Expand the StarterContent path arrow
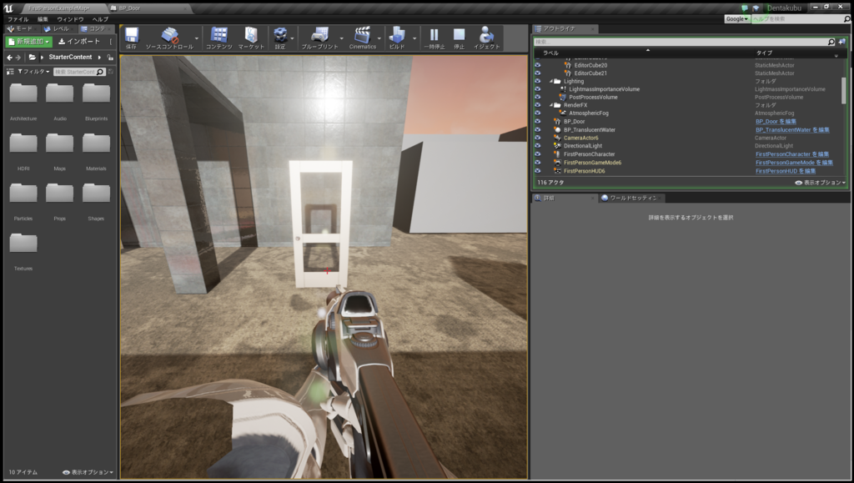This screenshot has height=483, width=854. [x=100, y=58]
